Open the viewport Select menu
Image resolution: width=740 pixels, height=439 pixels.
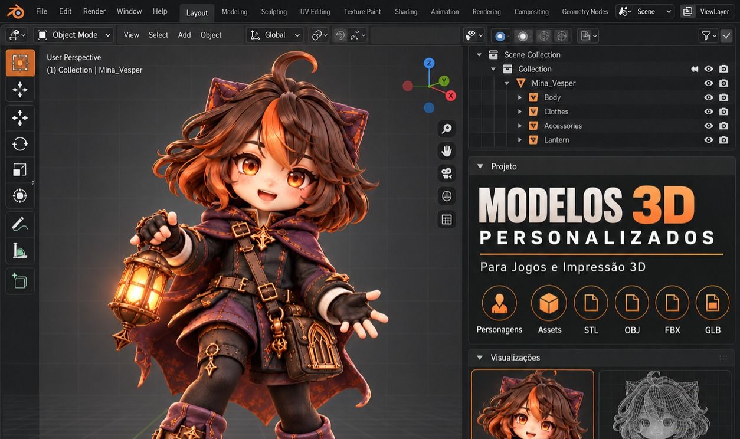158,35
